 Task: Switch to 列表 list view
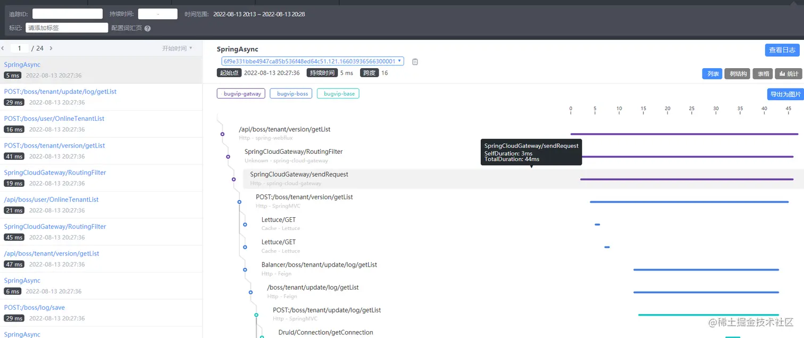[713, 74]
